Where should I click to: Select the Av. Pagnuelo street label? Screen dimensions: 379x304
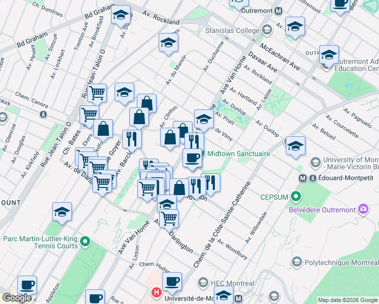(x=358, y=118)
